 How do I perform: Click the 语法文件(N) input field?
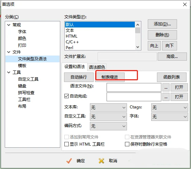click(134, 87)
